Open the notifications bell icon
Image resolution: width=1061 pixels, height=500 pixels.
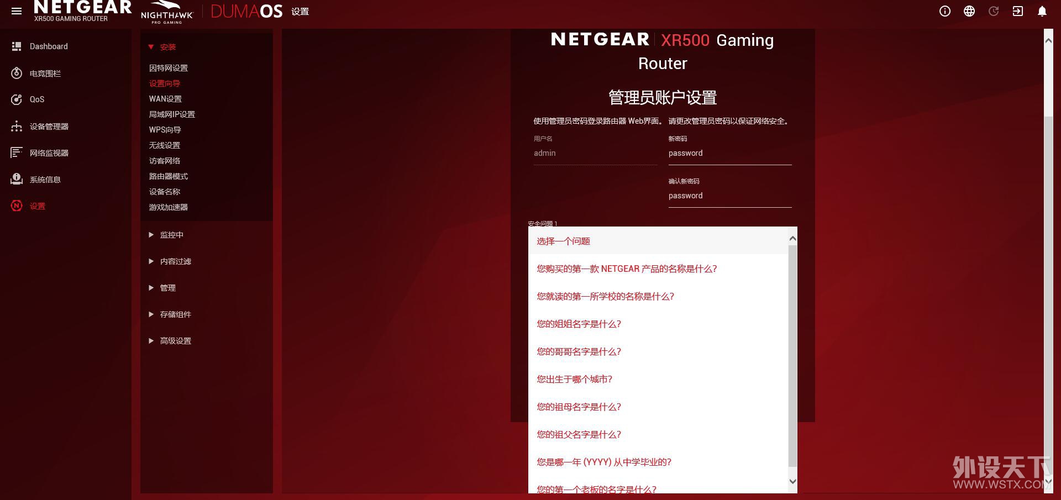pos(1042,11)
